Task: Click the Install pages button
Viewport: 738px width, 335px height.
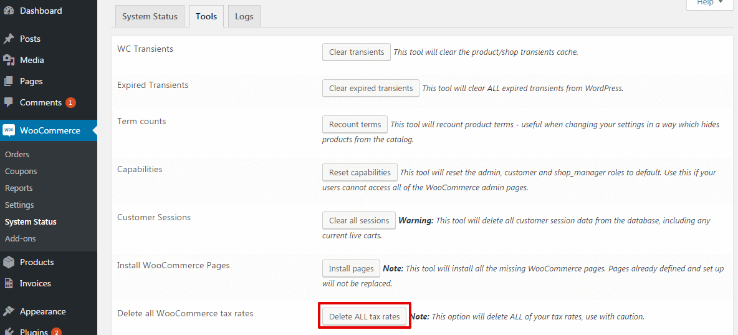Action: point(351,268)
